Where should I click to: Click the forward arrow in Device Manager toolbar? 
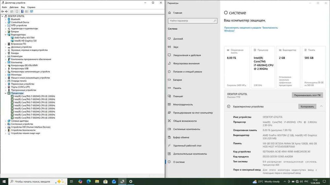6,12
